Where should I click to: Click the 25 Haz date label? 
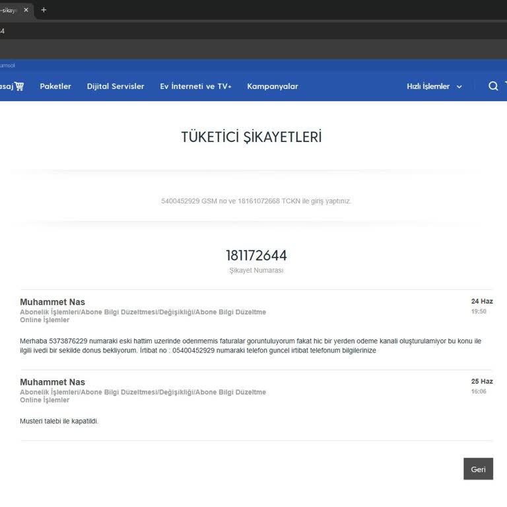[482, 382]
